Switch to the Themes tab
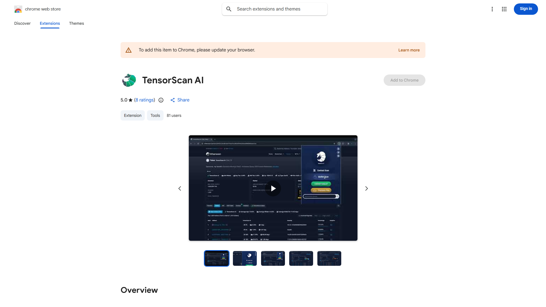 point(76,23)
